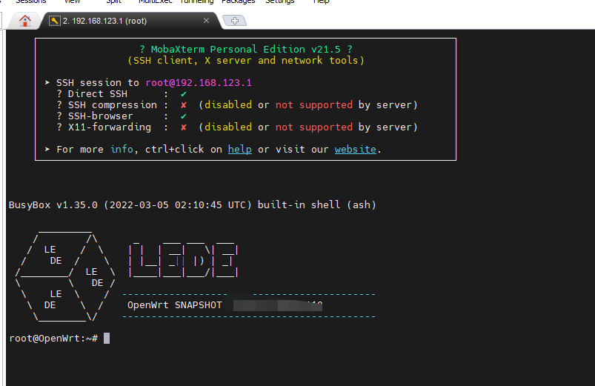The height and width of the screenshot is (386, 595).
Task: Click the BusyBox v1.35.0 version line
Action: click(x=193, y=205)
